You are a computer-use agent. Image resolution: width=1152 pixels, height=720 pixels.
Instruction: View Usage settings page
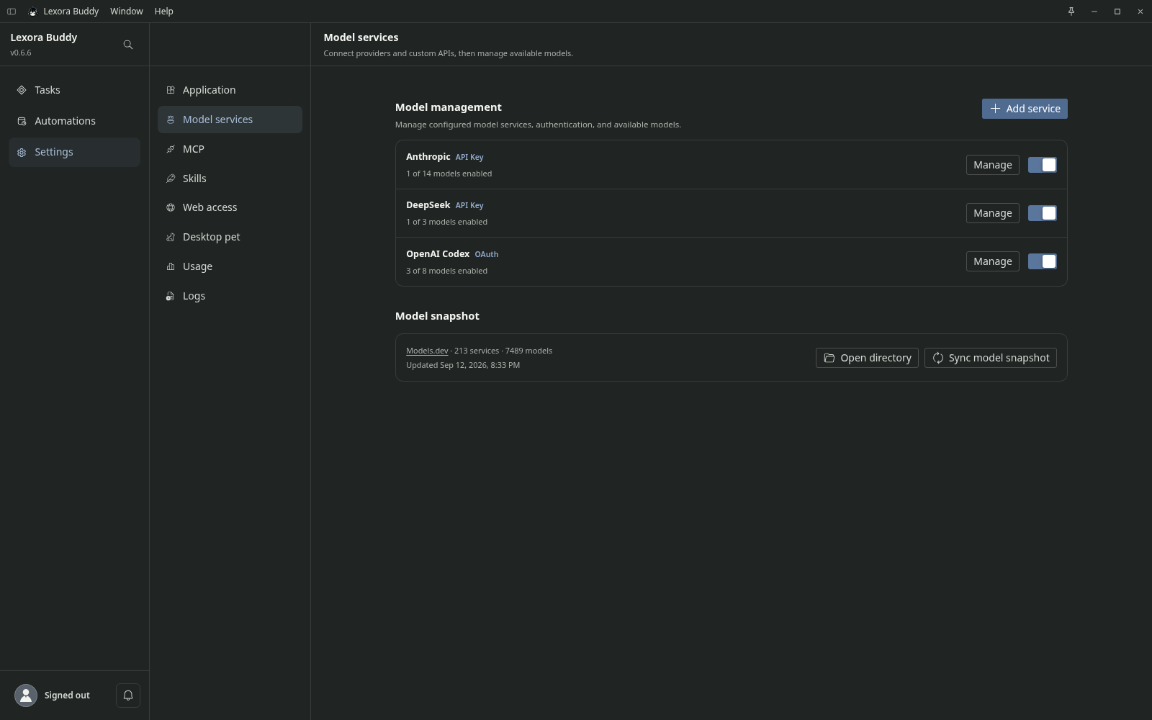point(230,266)
